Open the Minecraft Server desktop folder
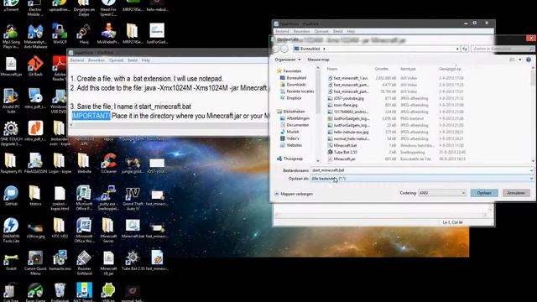This screenshot has height=302, width=537. point(108,230)
